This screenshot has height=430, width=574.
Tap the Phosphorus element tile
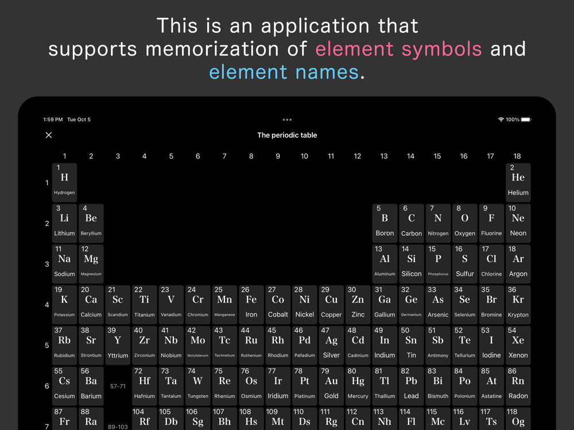click(x=438, y=264)
